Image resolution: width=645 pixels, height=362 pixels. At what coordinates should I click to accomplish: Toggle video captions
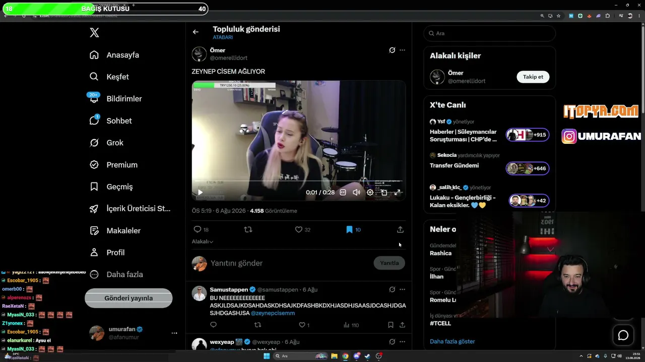pyautogui.click(x=343, y=192)
